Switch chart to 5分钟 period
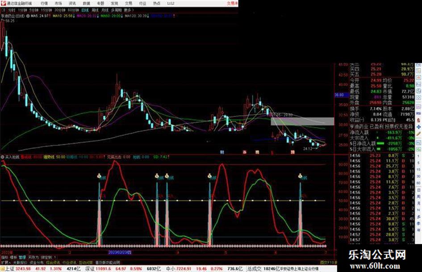The image size is (422, 272). click(x=33, y=10)
